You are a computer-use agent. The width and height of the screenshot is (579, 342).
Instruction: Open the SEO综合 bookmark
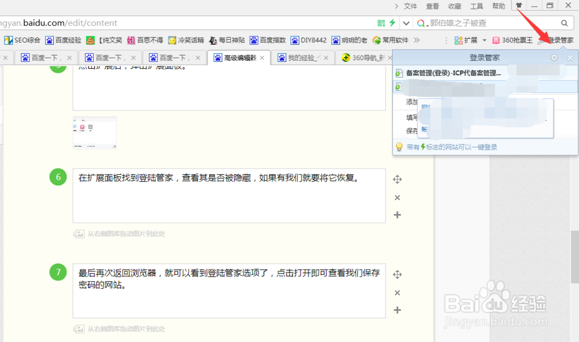[22, 40]
